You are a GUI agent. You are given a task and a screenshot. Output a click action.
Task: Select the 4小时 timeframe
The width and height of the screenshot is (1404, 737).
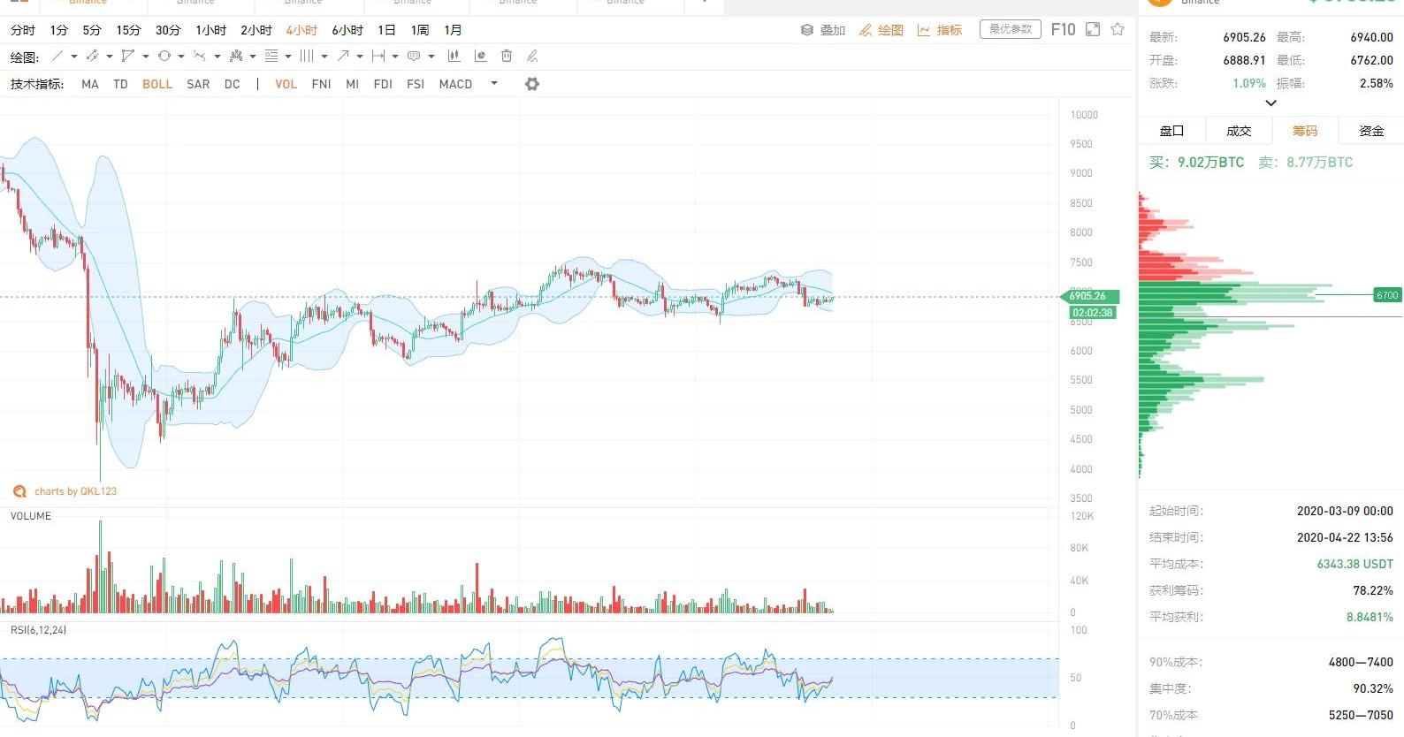(301, 30)
